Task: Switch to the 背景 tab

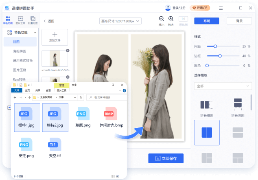Action: [x=239, y=21]
